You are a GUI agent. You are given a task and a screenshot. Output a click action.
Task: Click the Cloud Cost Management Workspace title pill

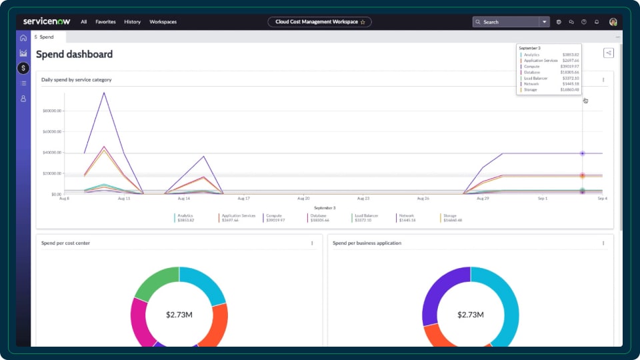click(319, 22)
